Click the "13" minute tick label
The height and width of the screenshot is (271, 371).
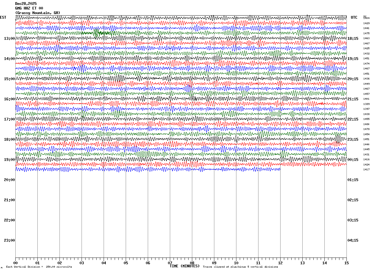coord(302,263)
